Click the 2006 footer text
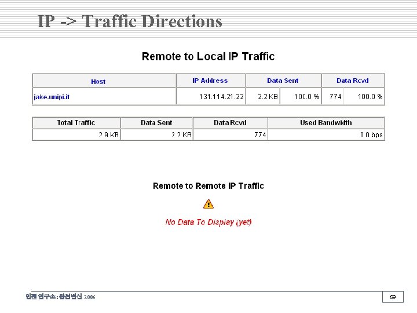 [x=90, y=297]
